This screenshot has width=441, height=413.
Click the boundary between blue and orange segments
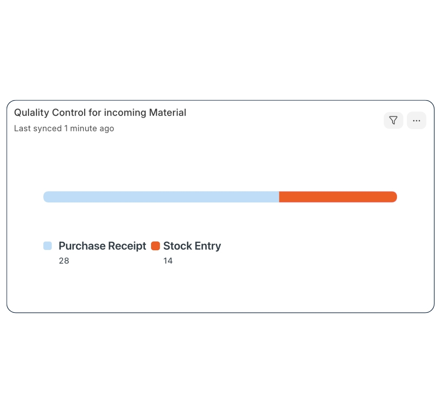pyautogui.click(x=279, y=197)
